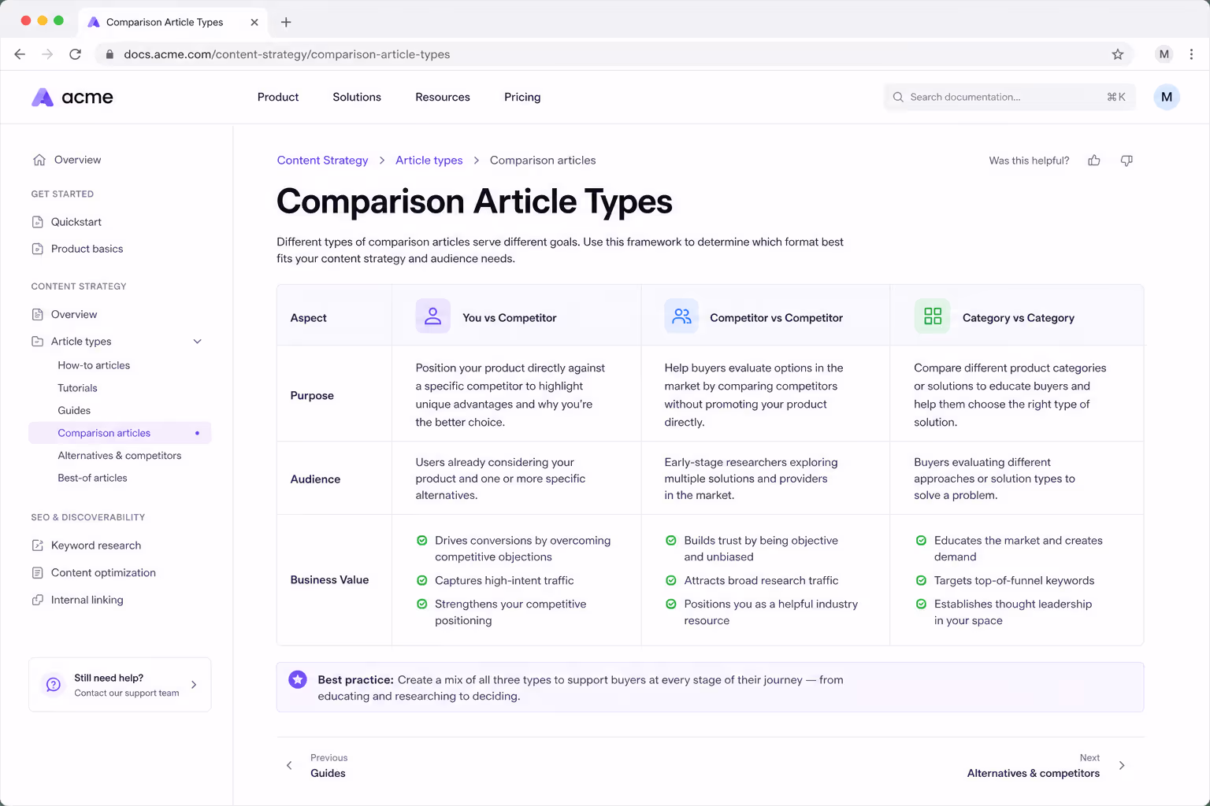Click 'Targets top-of-funnel keywords' text
Screen dimensions: 1210x806
tap(1014, 581)
